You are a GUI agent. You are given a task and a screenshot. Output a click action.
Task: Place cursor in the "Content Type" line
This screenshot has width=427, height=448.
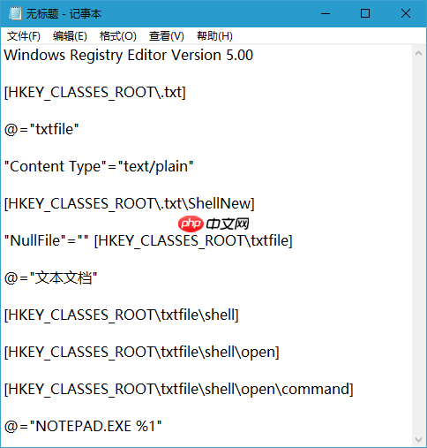click(x=99, y=166)
